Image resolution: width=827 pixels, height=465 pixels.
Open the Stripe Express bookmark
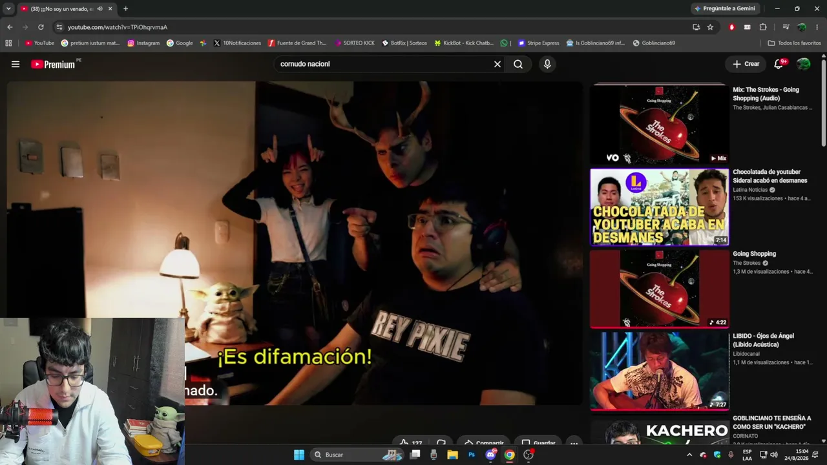coord(538,43)
